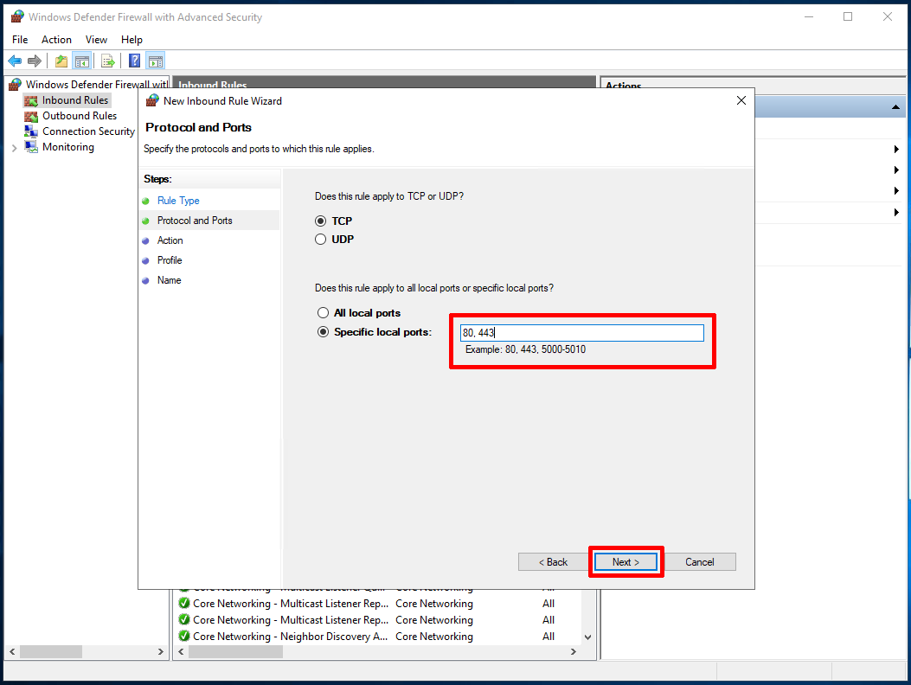Click the New Inbound Rule Wizard title icon
The image size is (911, 685).
click(152, 100)
